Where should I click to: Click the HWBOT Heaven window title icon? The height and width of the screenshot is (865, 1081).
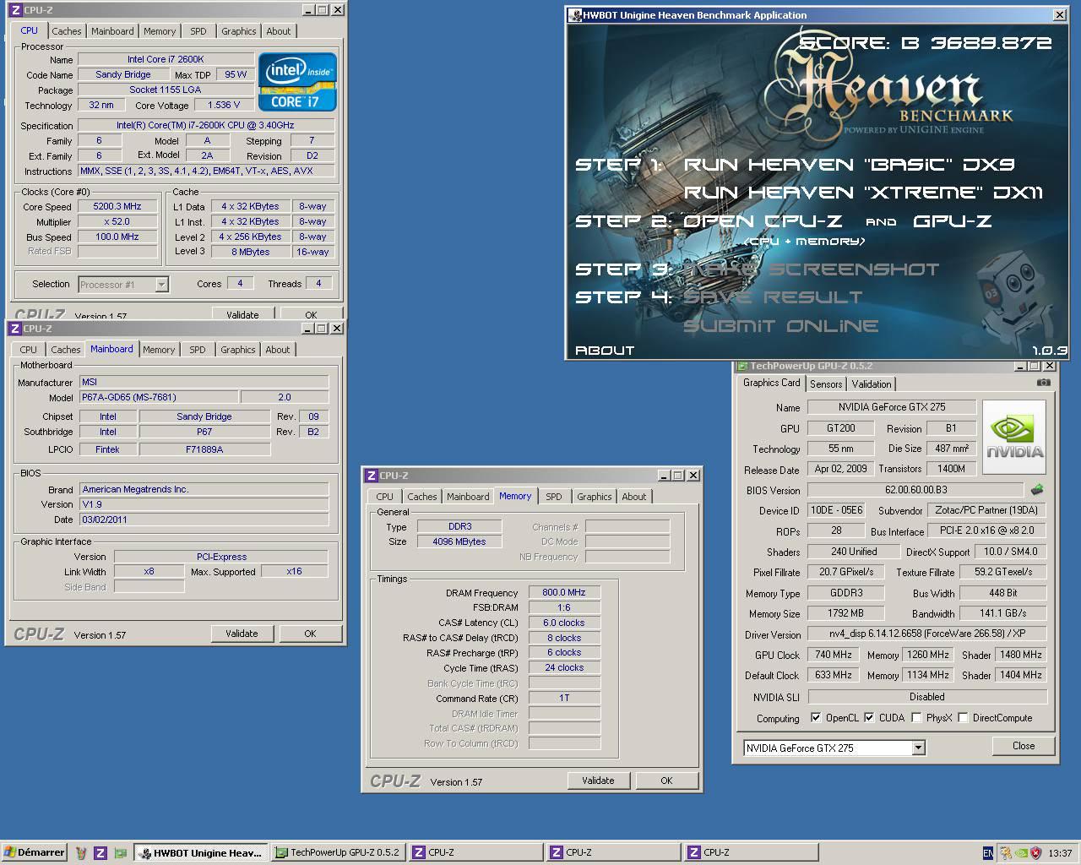pyautogui.click(x=575, y=15)
